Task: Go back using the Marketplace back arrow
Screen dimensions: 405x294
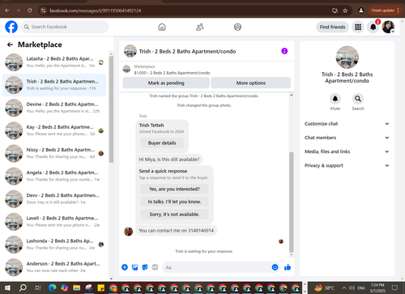Action: [x=10, y=45]
